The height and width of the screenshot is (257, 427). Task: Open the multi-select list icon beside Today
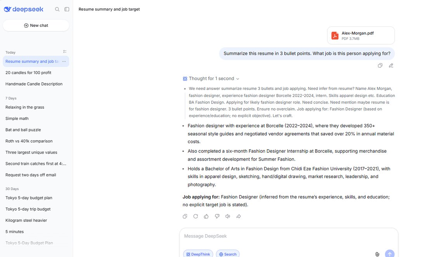tap(65, 52)
